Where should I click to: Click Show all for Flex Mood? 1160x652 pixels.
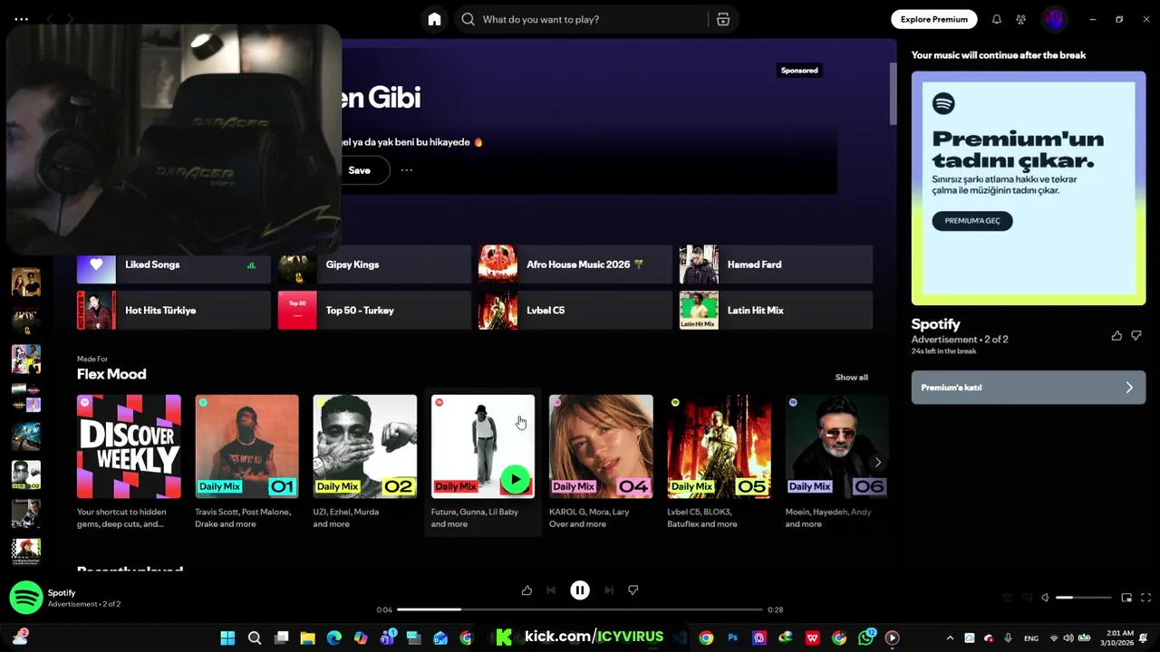[x=851, y=378]
